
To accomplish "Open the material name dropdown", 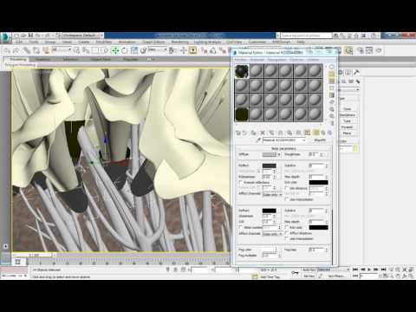I will (x=284, y=140).
